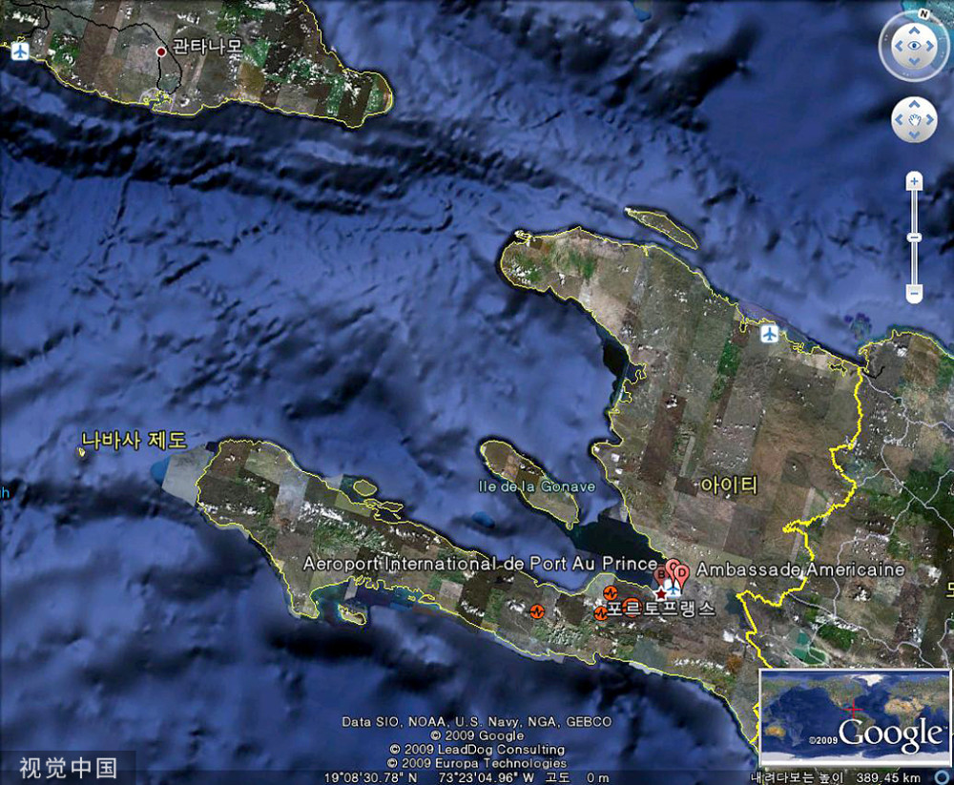Click zoom slider track above the handle
954x785 pixels.
click(914, 211)
